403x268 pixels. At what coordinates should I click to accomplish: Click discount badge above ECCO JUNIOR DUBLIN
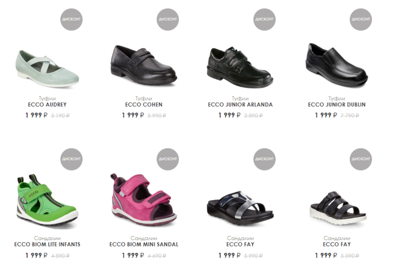(x=361, y=19)
